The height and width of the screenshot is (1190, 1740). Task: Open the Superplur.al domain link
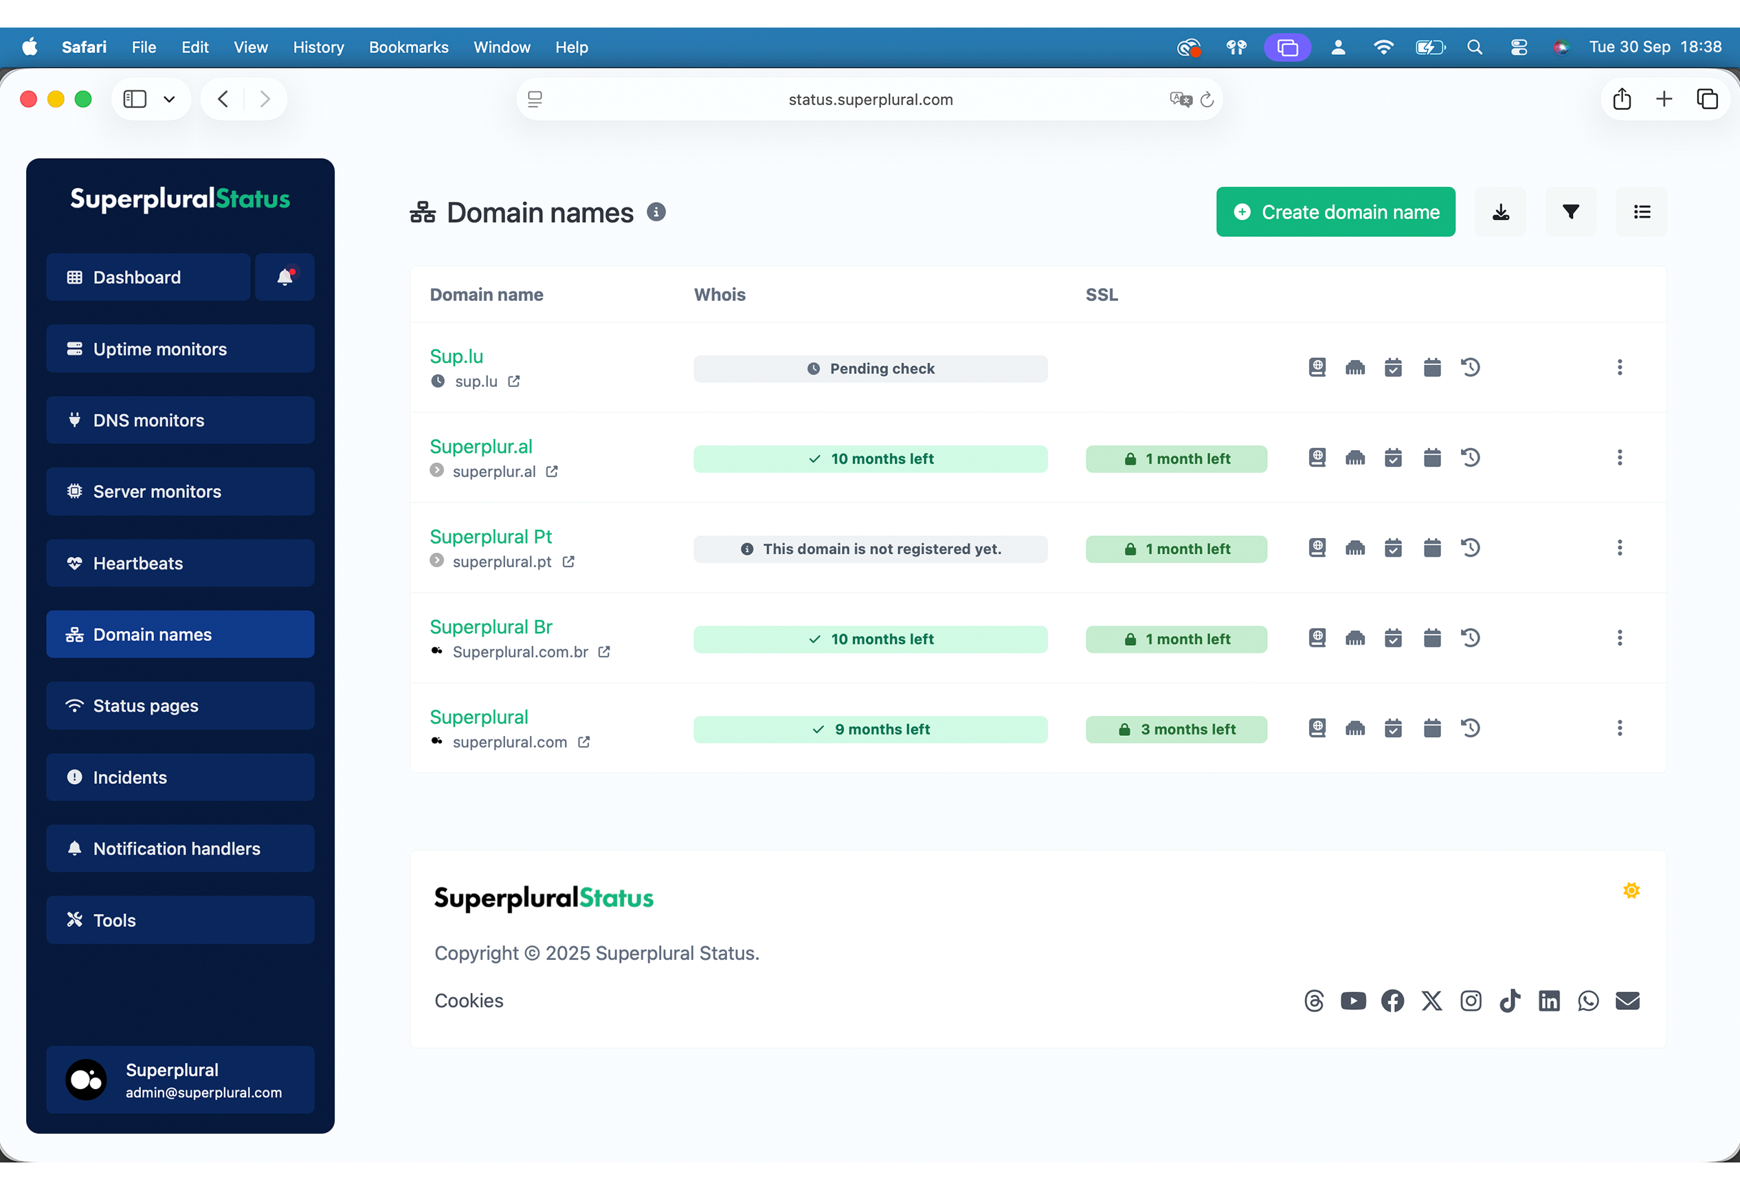coord(480,447)
